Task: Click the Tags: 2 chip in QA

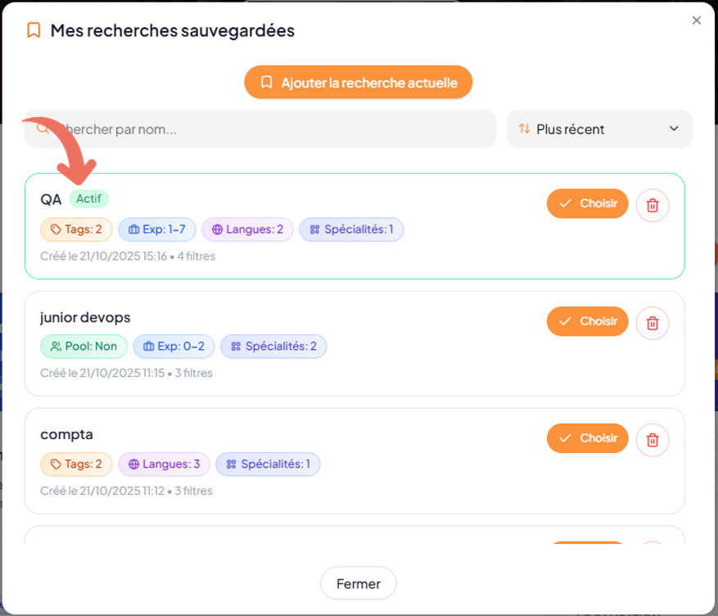Action: point(76,229)
